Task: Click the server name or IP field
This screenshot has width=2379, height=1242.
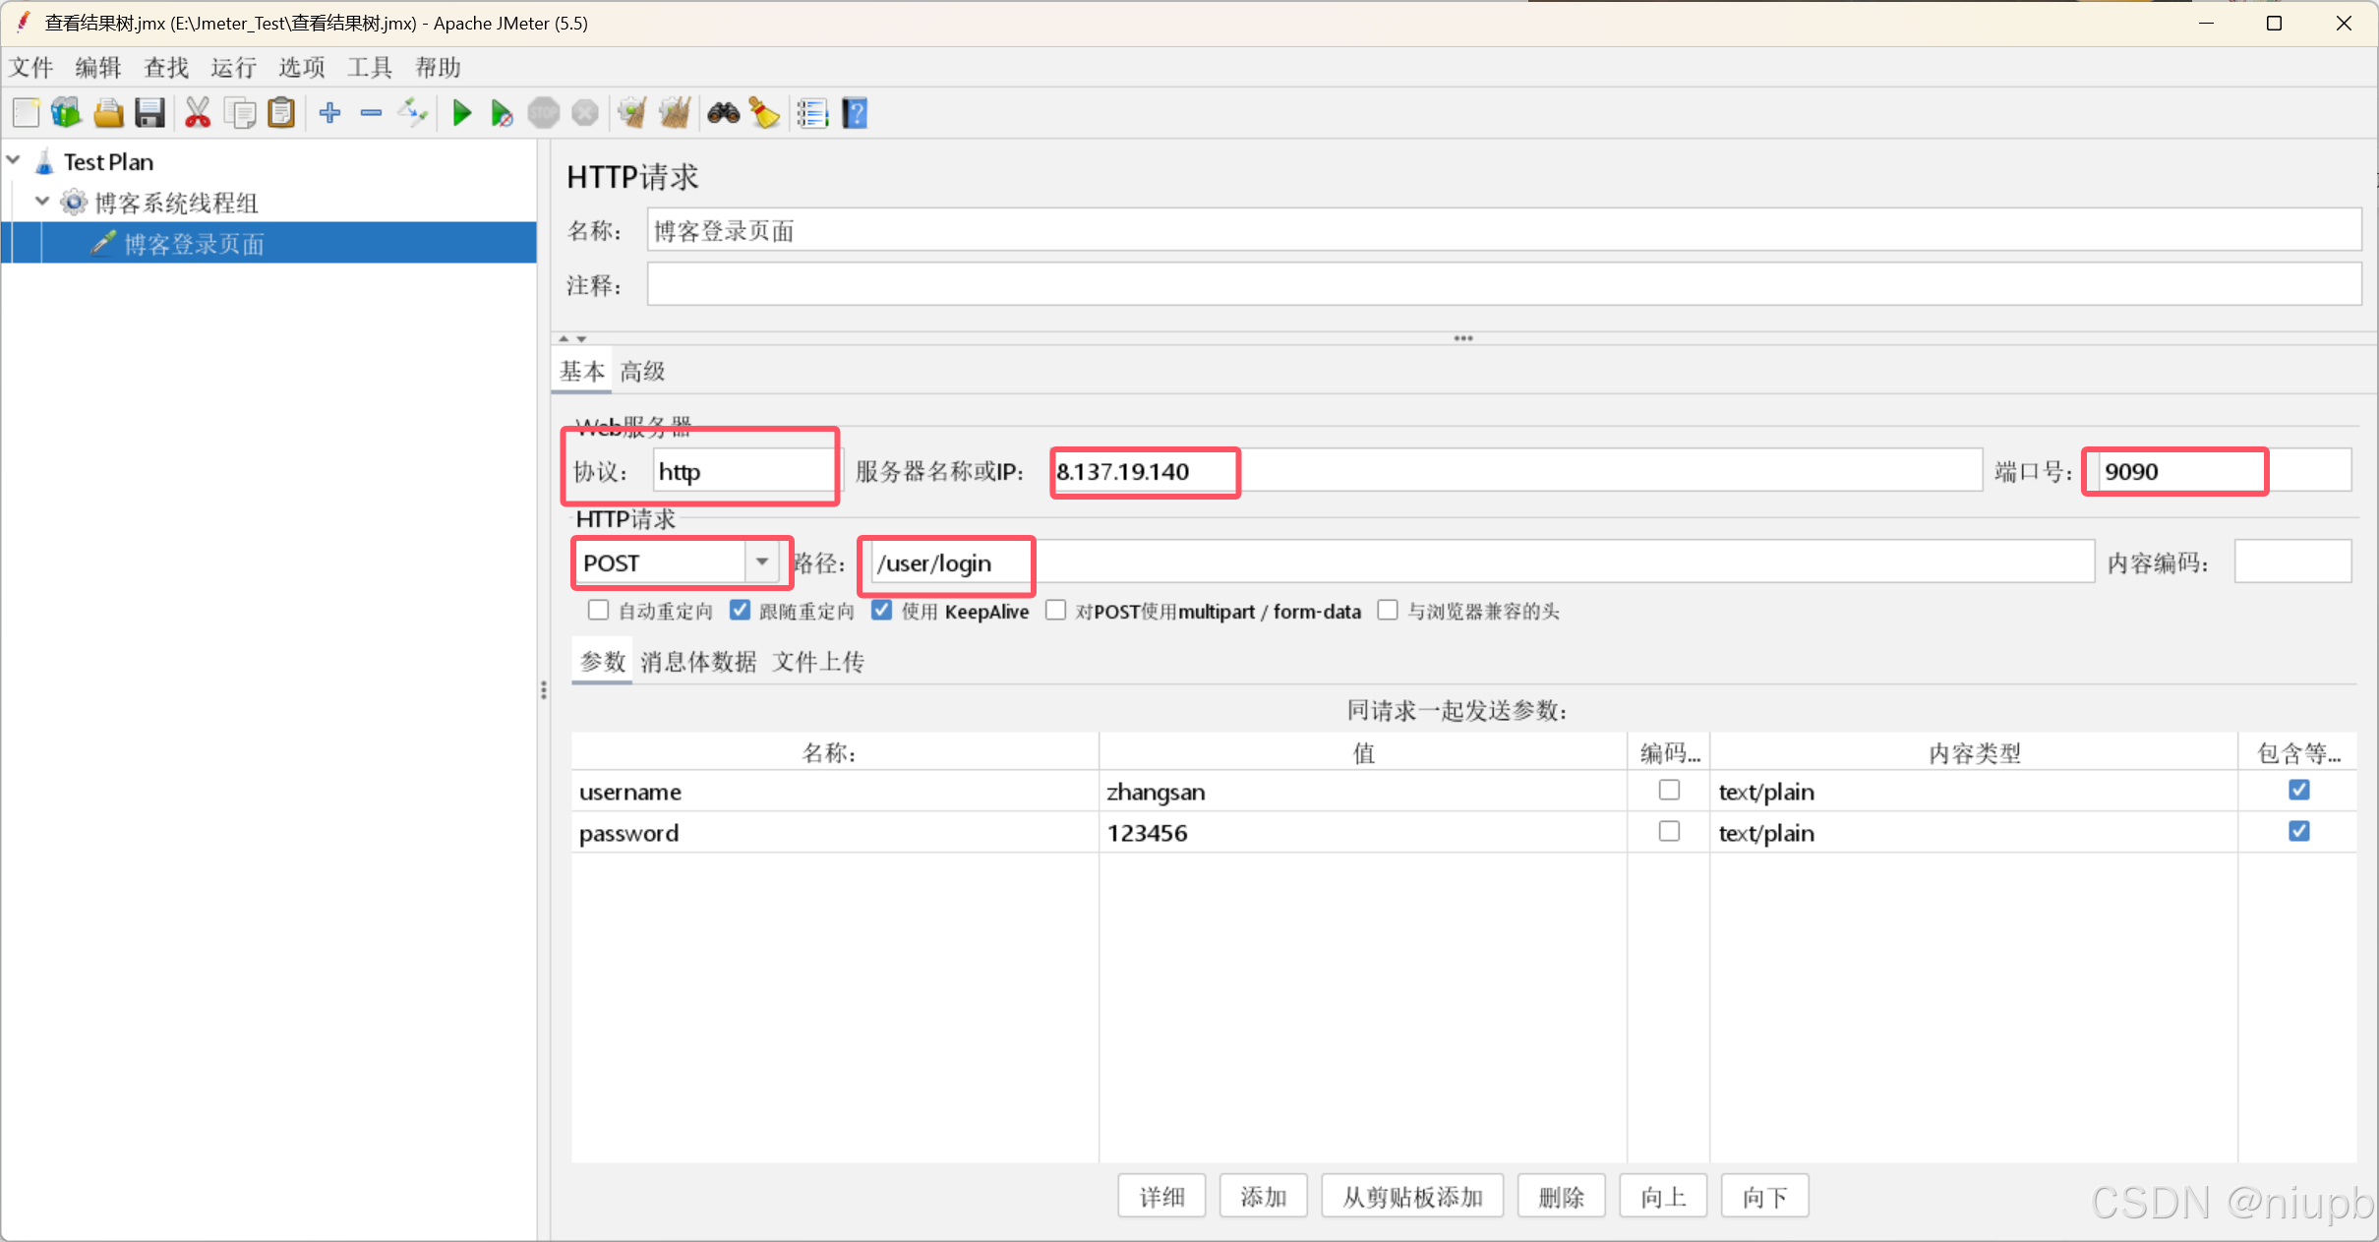Action: pyautogui.click(x=1515, y=471)
